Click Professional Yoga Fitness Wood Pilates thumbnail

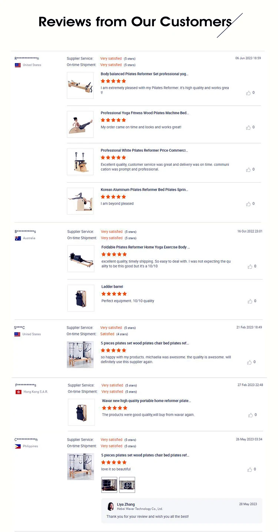80,124
